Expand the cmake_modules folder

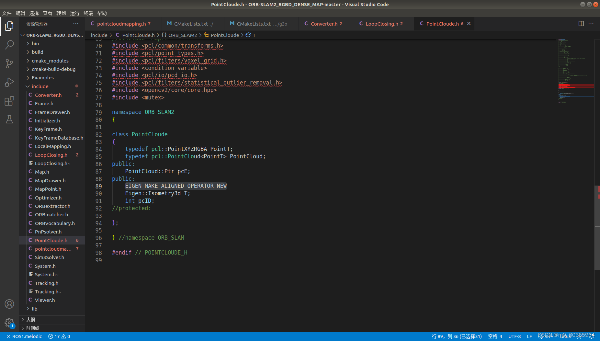(52, 61)
